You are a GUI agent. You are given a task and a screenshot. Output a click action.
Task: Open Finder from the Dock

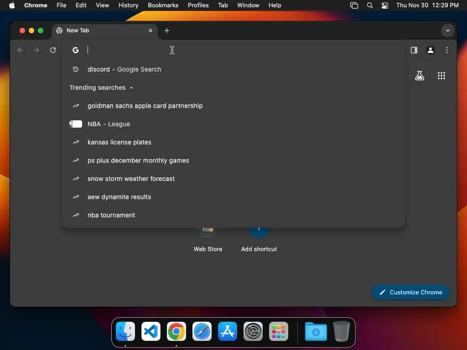[x=125, y=331]
